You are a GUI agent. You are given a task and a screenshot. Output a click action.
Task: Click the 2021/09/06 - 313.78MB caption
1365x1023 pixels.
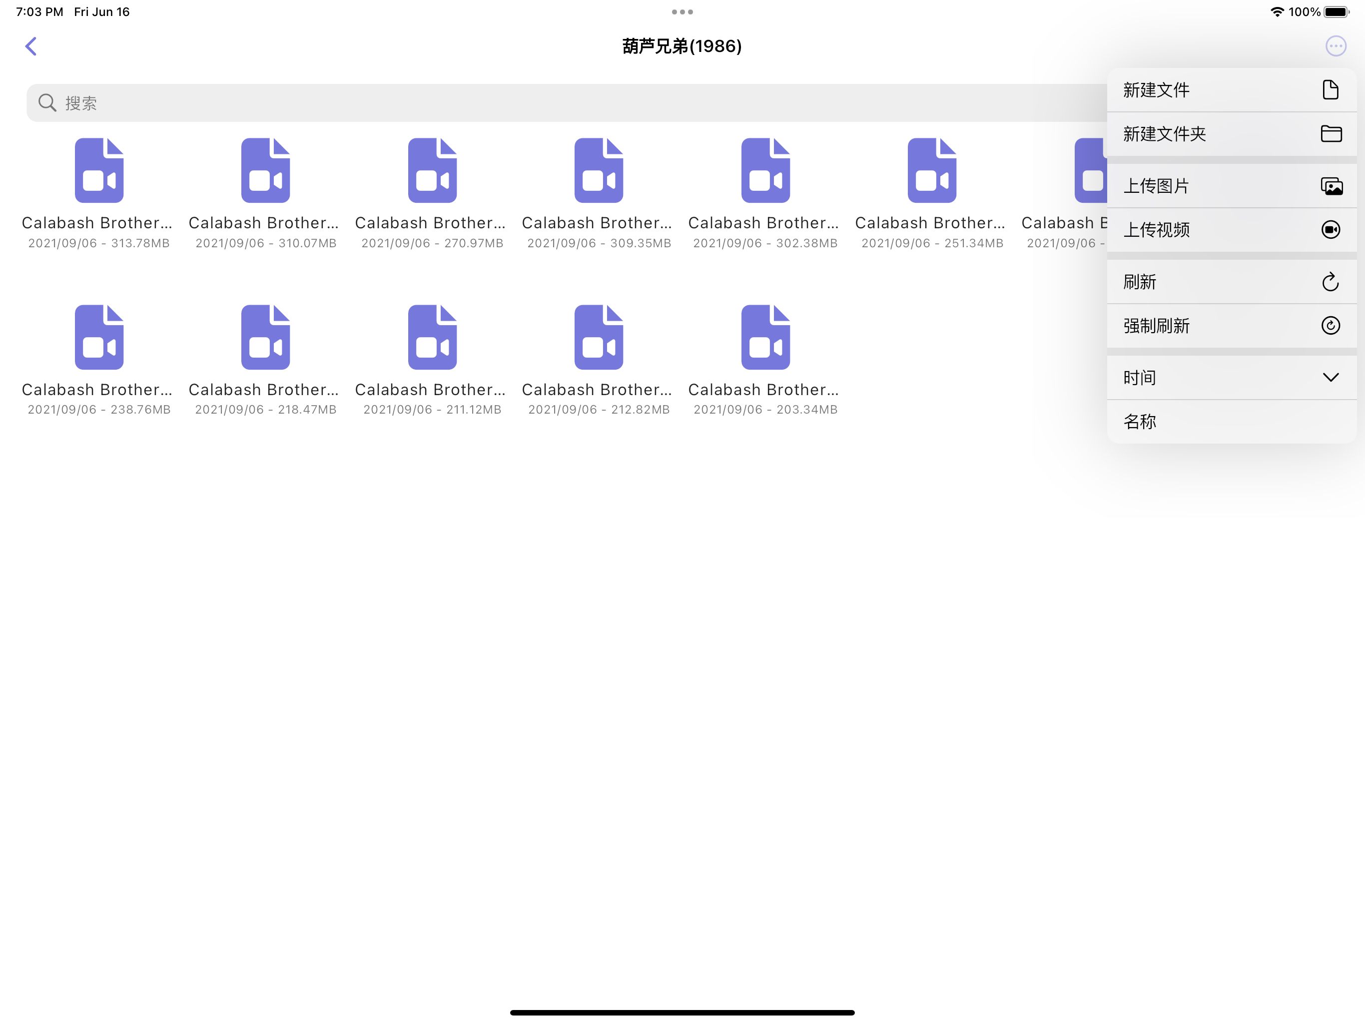click(x=99, y=243)
